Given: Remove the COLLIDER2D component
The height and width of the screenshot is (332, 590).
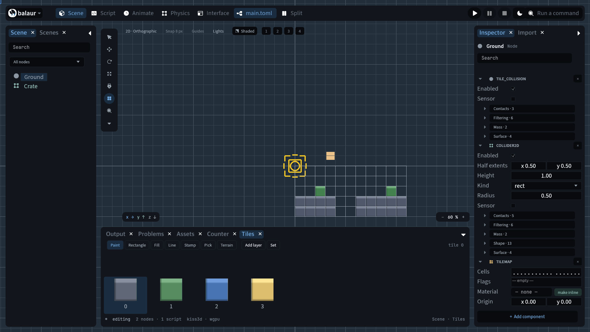Looking at the screenshot, I should coord(578,146).
